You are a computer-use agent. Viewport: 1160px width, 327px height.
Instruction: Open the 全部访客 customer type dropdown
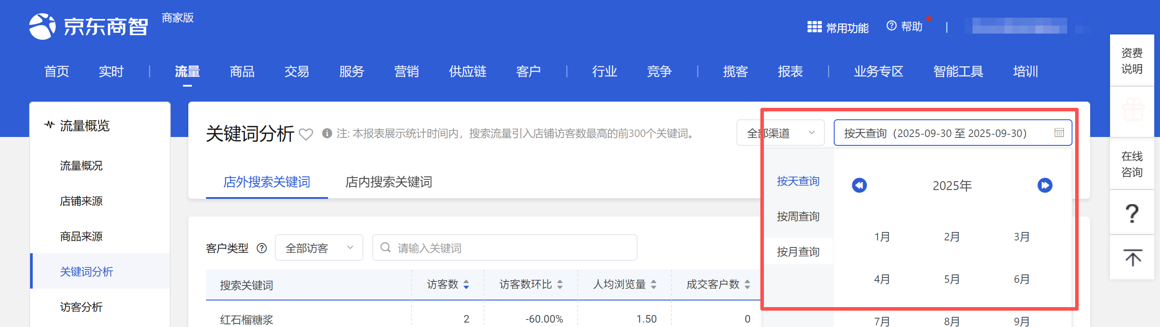click(x=319, y=248)
